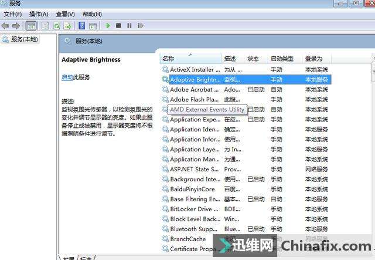Click gear icon beside BranchCache
The image size is (375, 260).
[165, 239]
